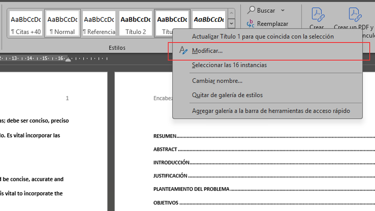
Task: Apply the Citas +40 style
Action: coord(26,23)
